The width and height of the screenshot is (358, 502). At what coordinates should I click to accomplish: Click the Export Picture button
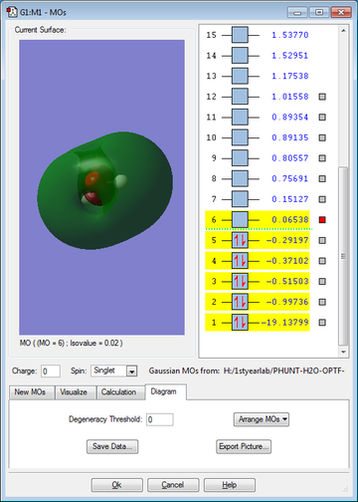click(x=244, y=446)
